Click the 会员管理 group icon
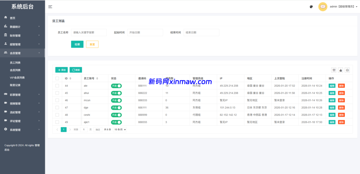The width and height of the screenshot is (360, 174). tap(6, 53)
